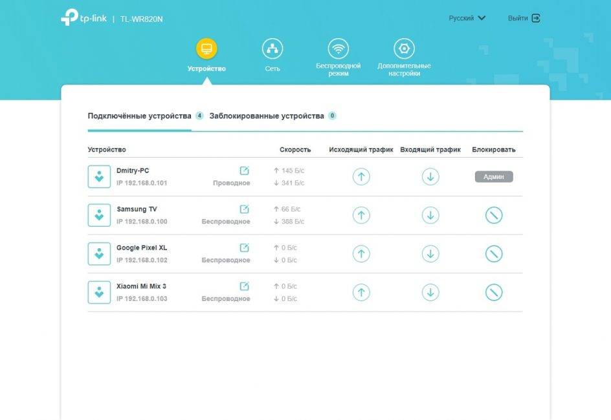Select the Подключённые устройства tab
Image resolution: width=611 pixels, height=420 pixels.
pyautogui.click(x=140, y=116)
